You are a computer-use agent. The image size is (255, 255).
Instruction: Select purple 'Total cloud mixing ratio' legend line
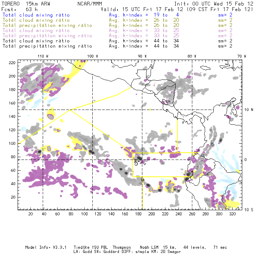pos(36,31)
